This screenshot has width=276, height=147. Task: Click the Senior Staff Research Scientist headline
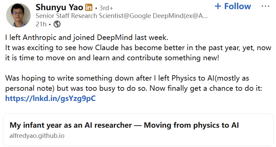click(x=122, y=16)
